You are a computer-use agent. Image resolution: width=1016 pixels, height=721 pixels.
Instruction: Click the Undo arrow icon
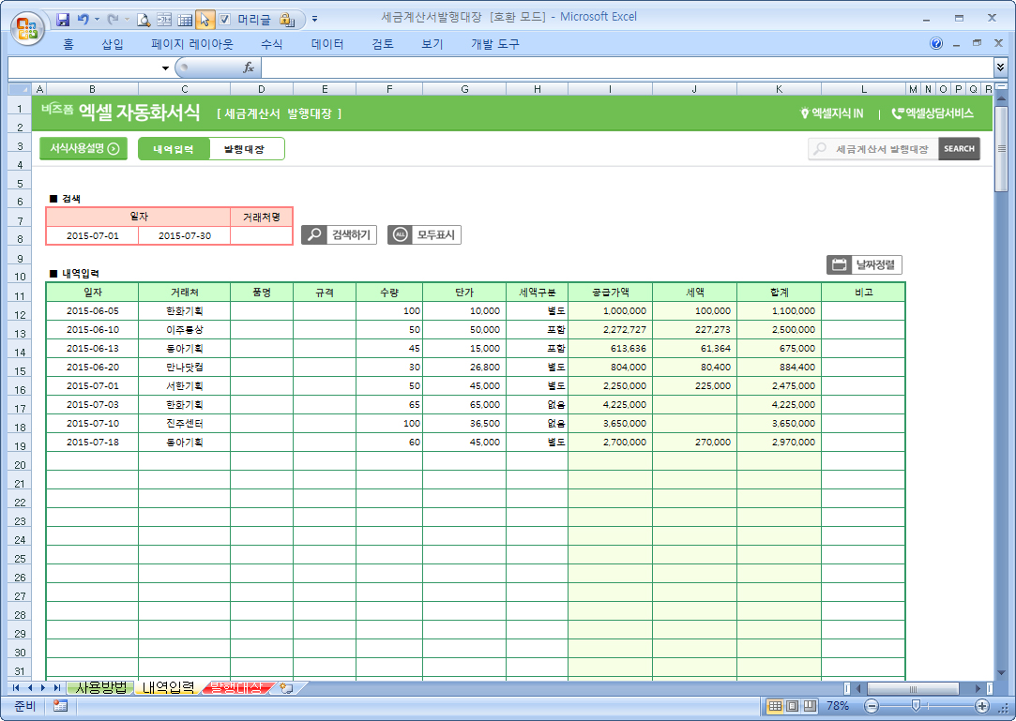coord(83,19)
